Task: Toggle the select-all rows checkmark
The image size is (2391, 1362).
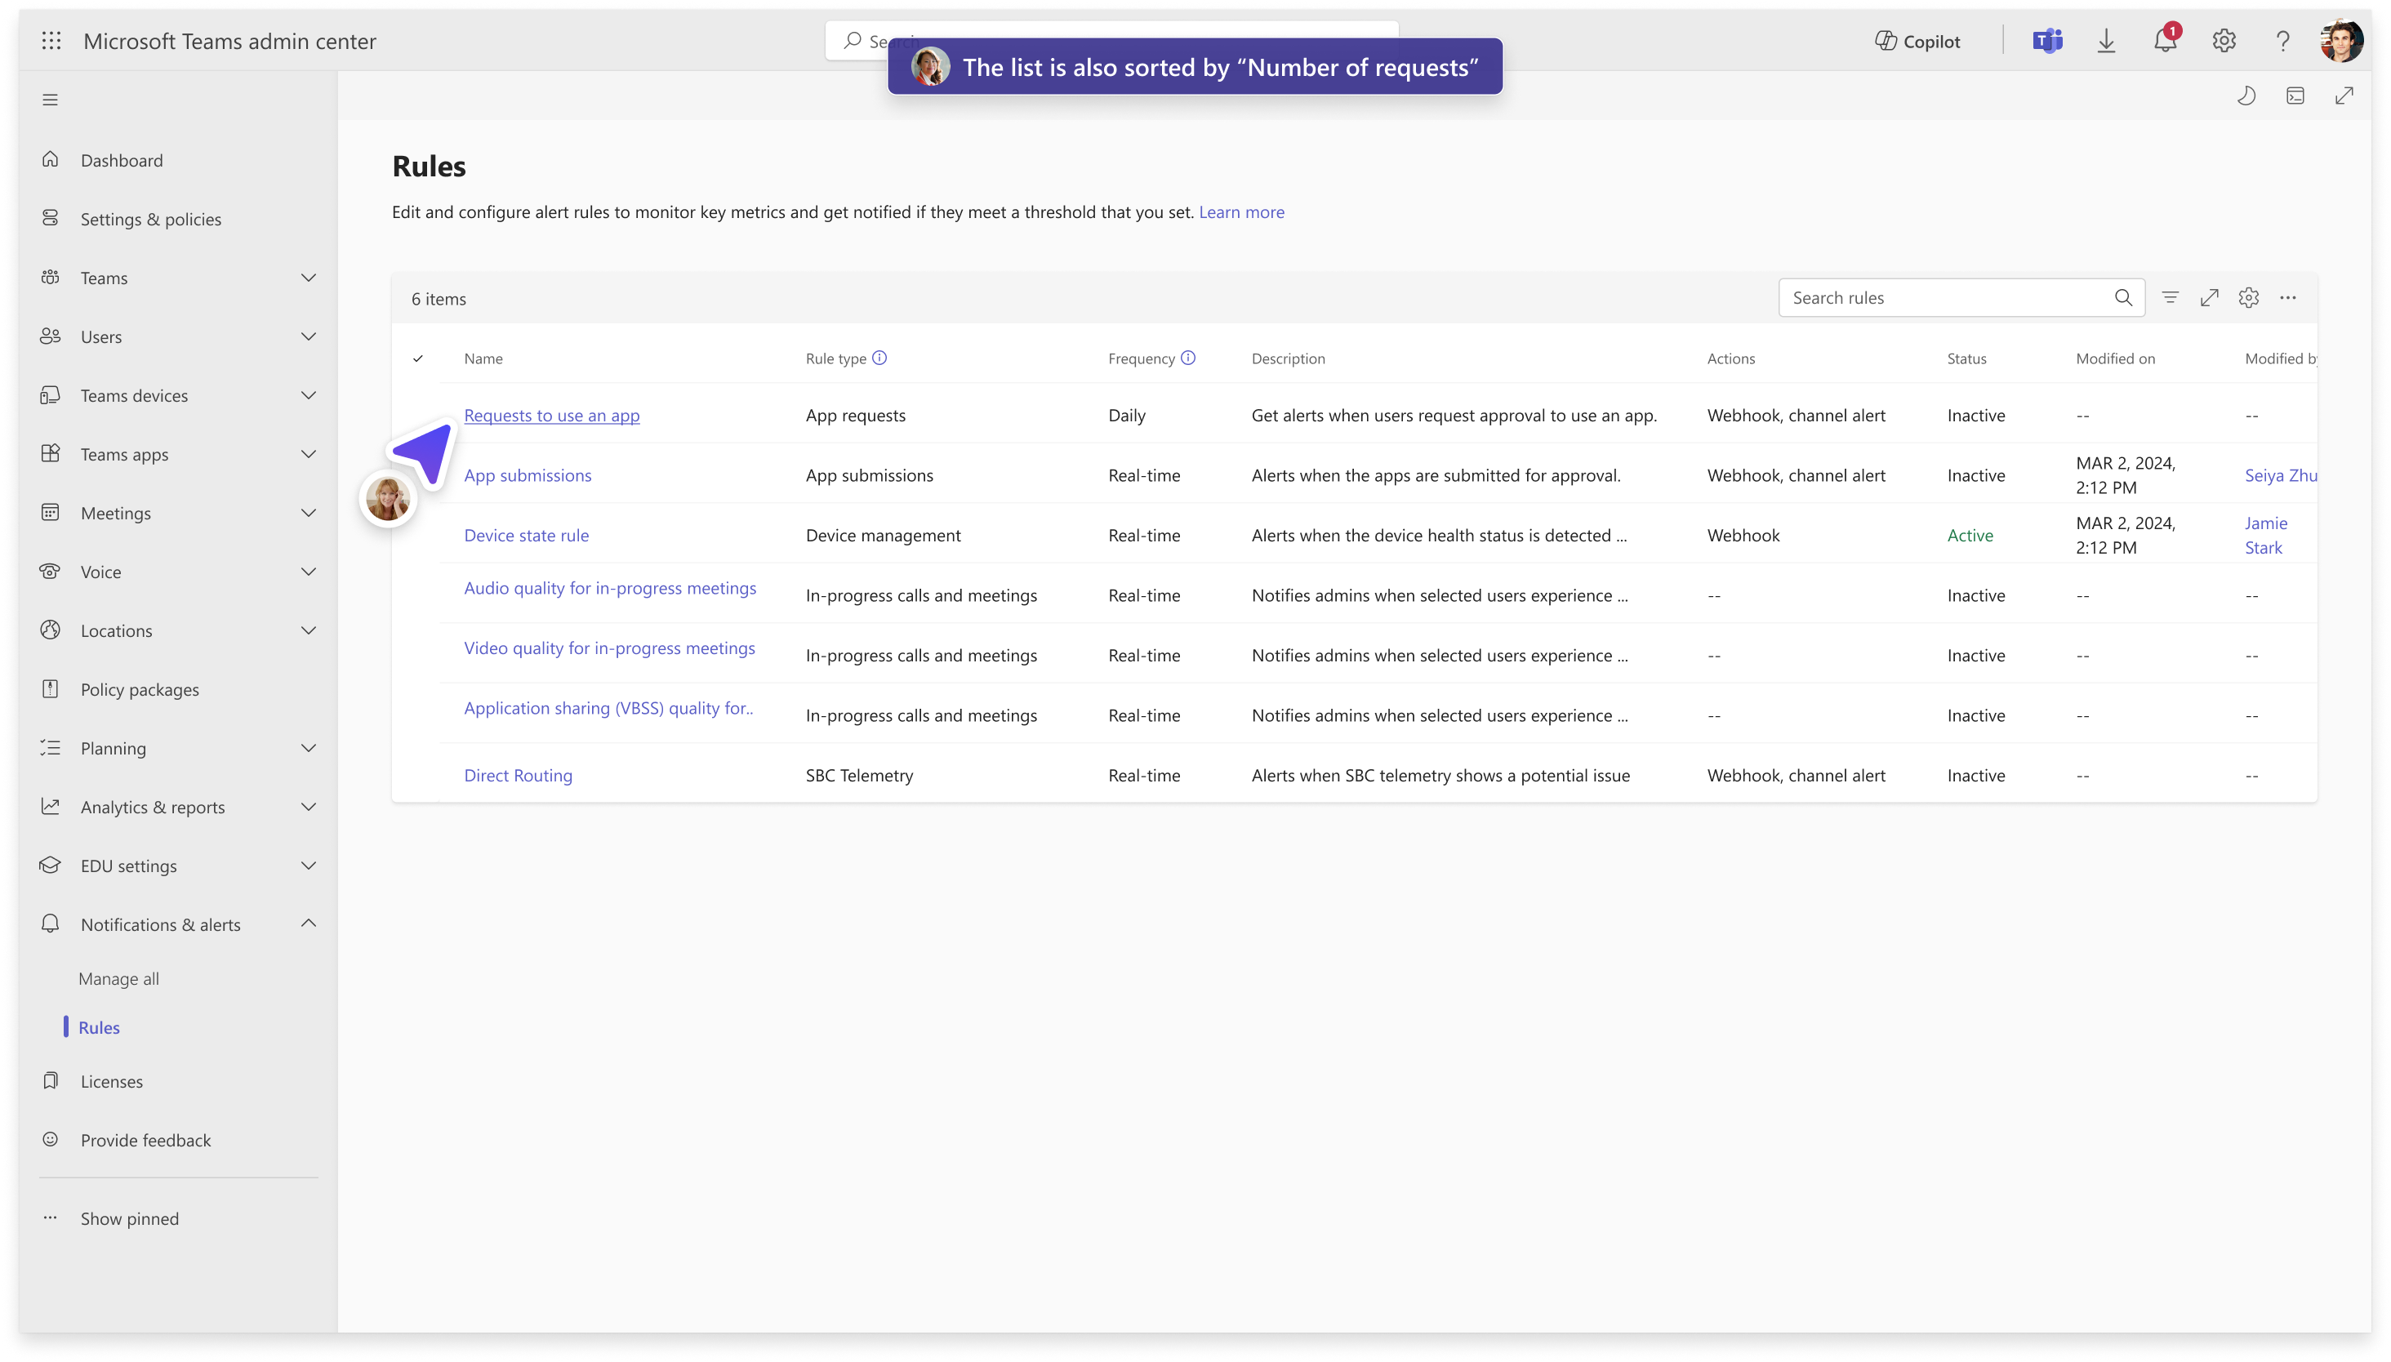Action: point(418,358)
